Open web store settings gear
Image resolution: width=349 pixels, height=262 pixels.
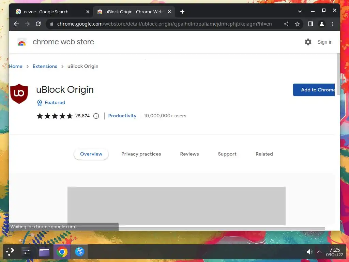click(x=308, y=42)
